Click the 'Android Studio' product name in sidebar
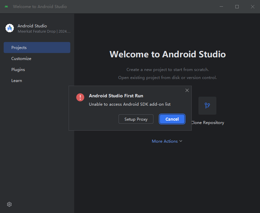The image size is (260, 213). click(32, 26)
